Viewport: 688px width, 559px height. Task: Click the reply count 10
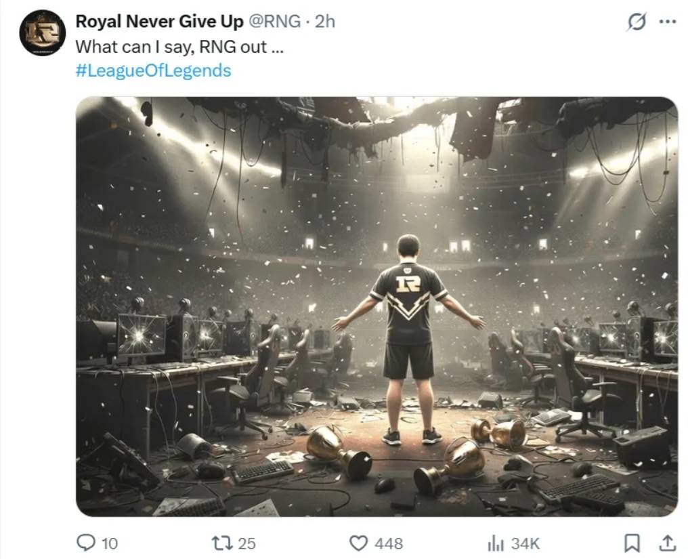tap(109, 543)
